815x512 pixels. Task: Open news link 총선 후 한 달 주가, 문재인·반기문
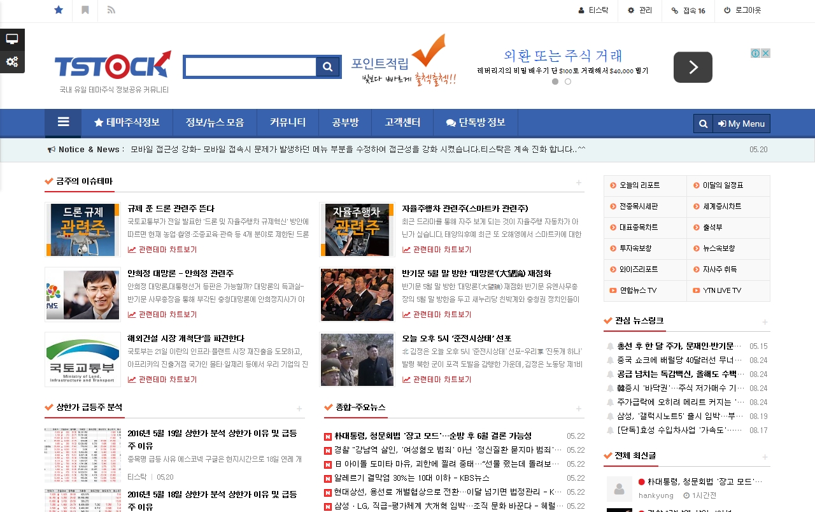pyautogui.click(x=679, y=346)
